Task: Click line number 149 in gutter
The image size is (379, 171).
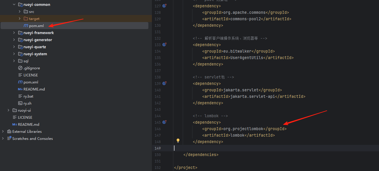Action: (157, 148)
